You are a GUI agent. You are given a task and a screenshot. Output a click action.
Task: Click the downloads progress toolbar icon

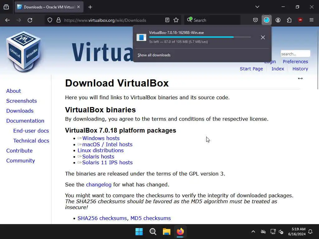click(x=267, y=20)
